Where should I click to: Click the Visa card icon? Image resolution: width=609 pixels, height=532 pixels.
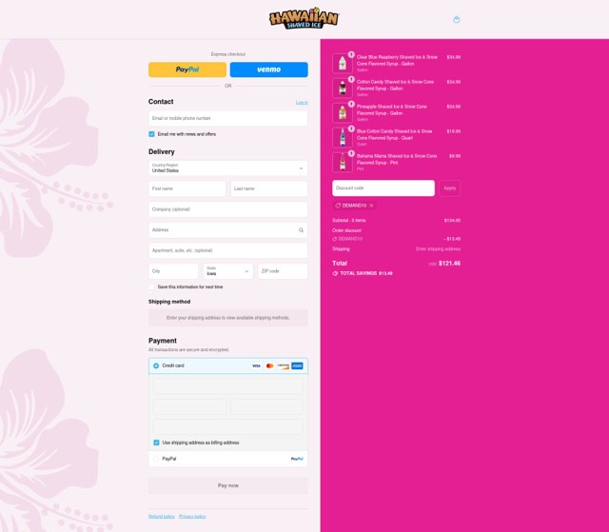[256, 365]
